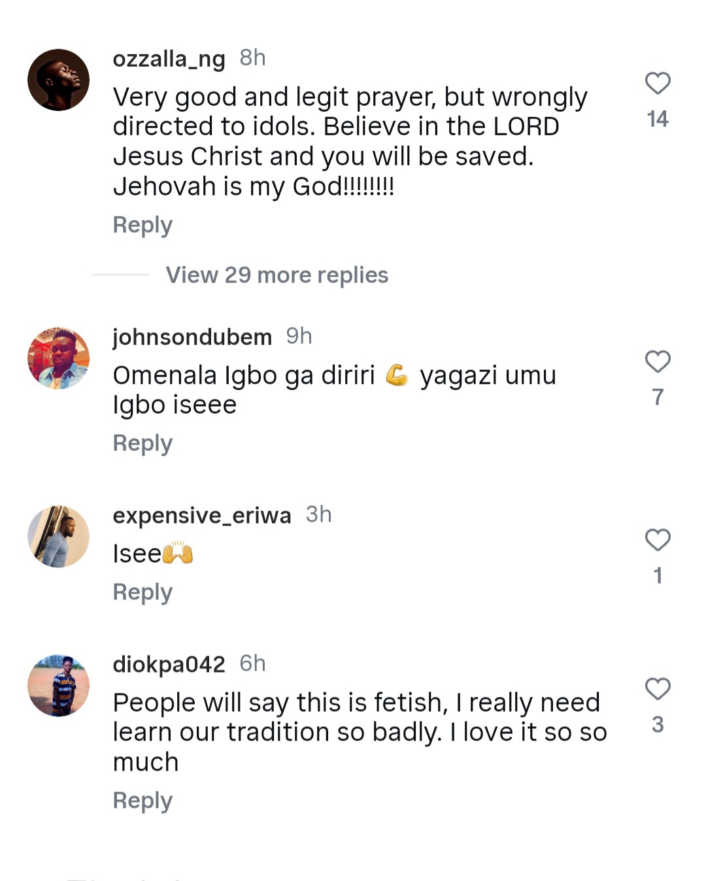Tap heart on johnsondubem's comment
The image size is (706, 881).
(x=658, y=361)
